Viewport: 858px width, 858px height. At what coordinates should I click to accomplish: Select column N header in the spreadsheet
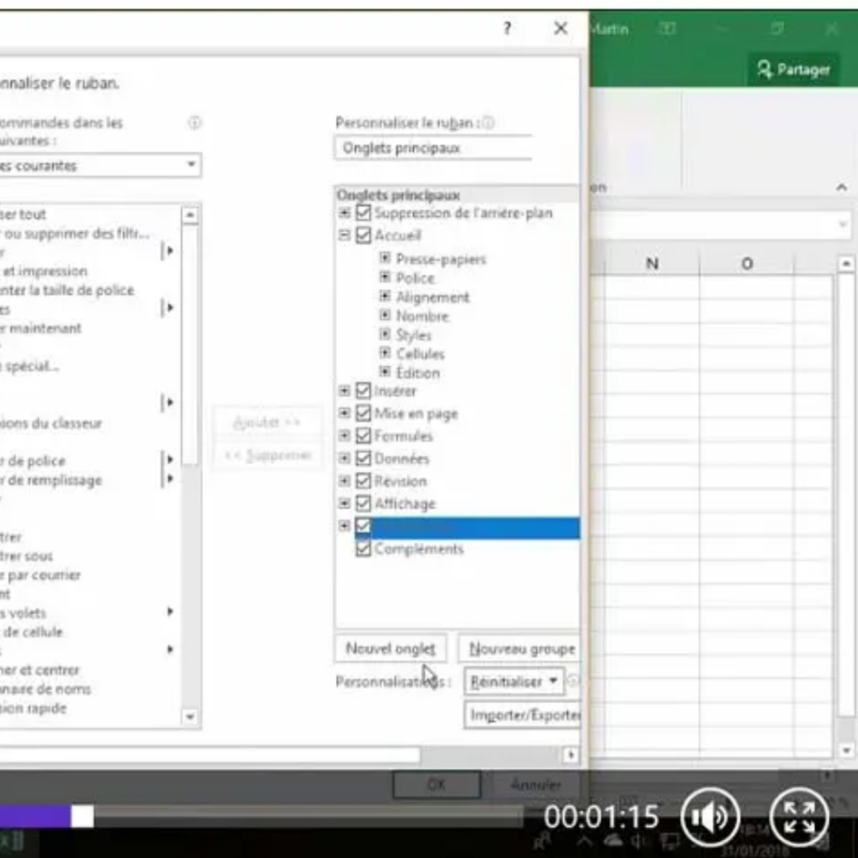651,264
